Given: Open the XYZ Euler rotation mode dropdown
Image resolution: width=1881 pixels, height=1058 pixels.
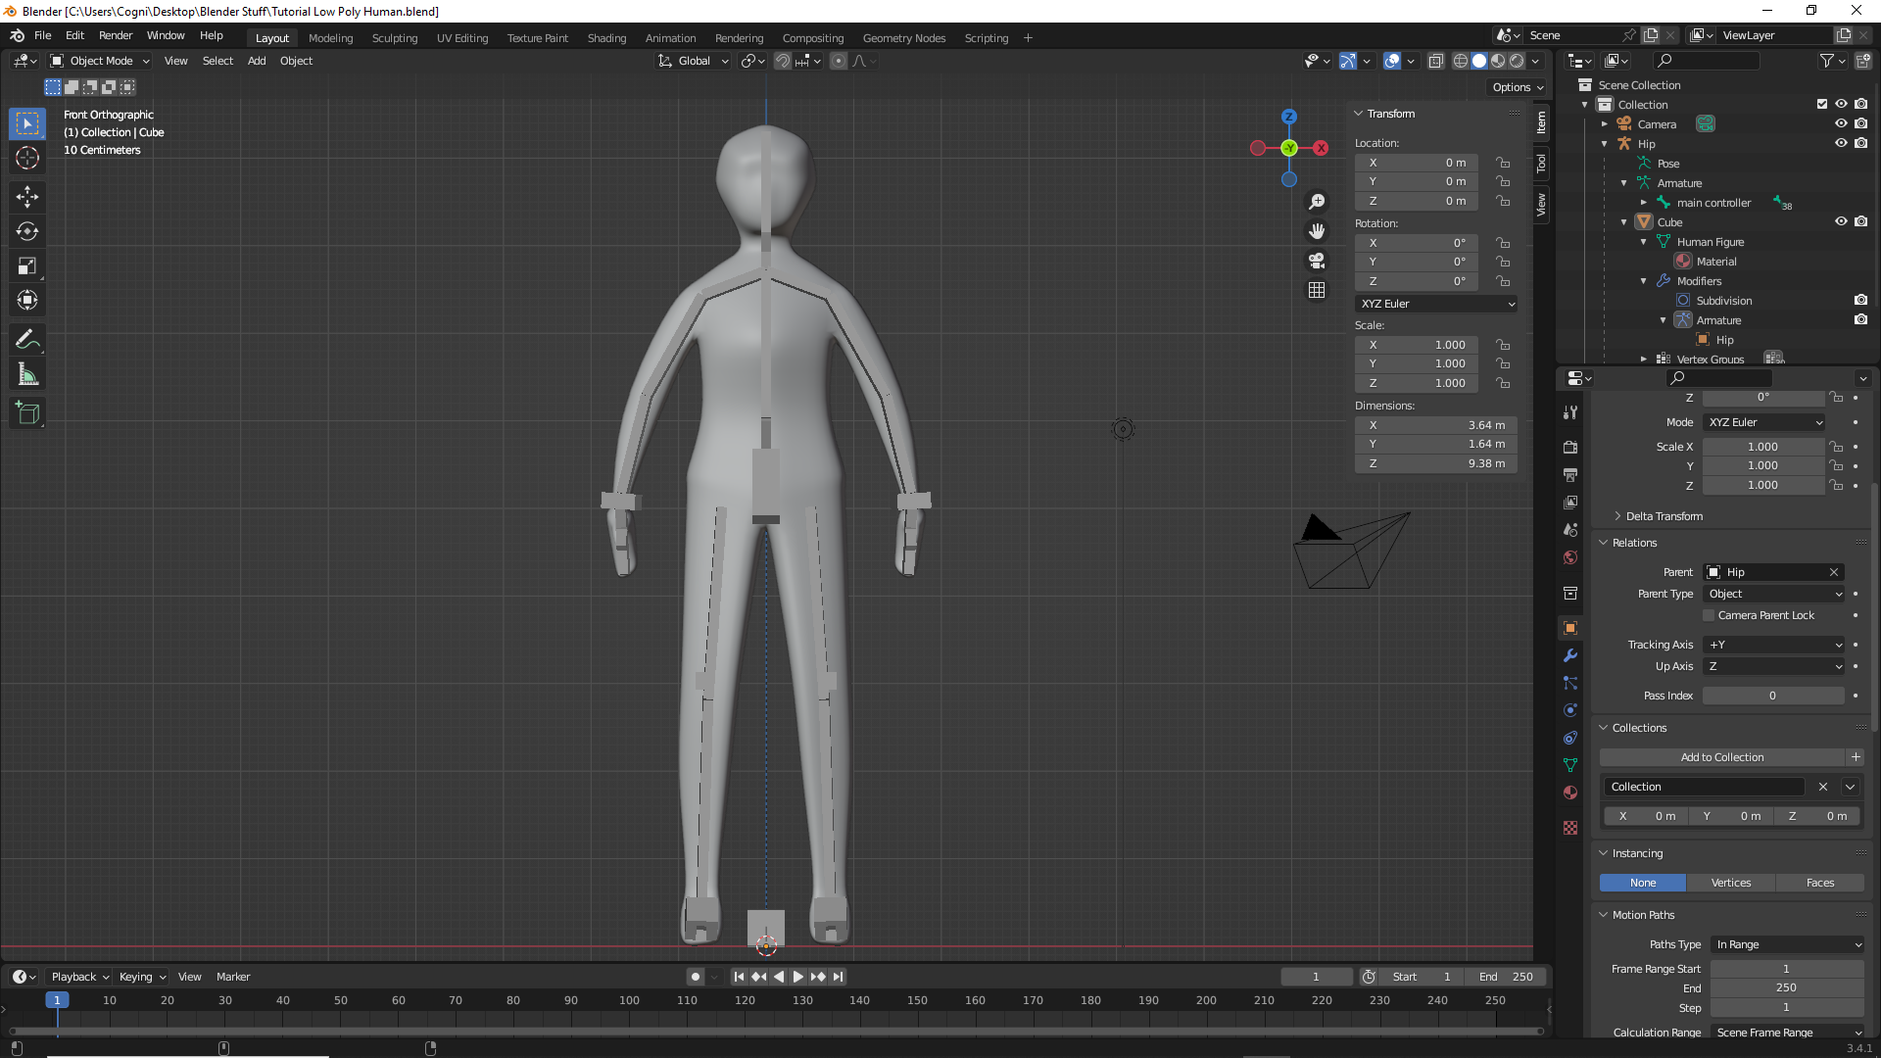Looking at the screenshot, I should click(x=1435, y=304).
